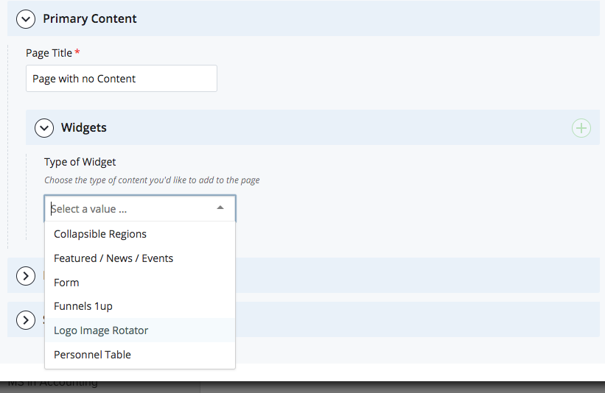Screen dimensions: 605x393
Task: Expand the first collapsed section below Widgets
Action: 26,276
